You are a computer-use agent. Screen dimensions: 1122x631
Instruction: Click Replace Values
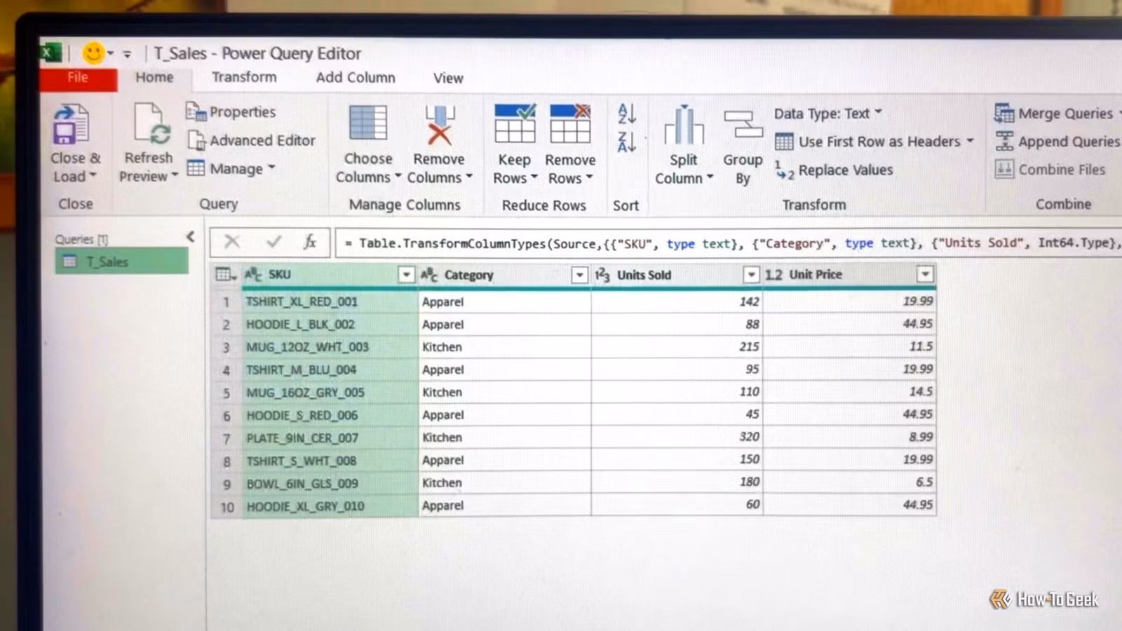(834, 170)
